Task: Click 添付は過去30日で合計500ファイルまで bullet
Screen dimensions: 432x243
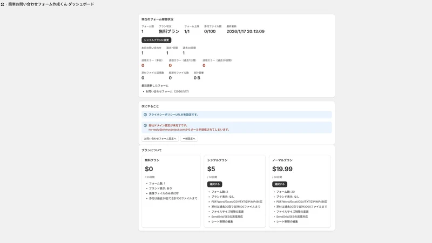Action: point(235,207)
